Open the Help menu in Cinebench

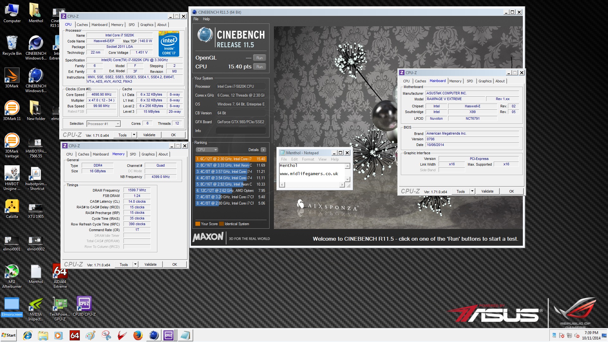coord(206,19)
